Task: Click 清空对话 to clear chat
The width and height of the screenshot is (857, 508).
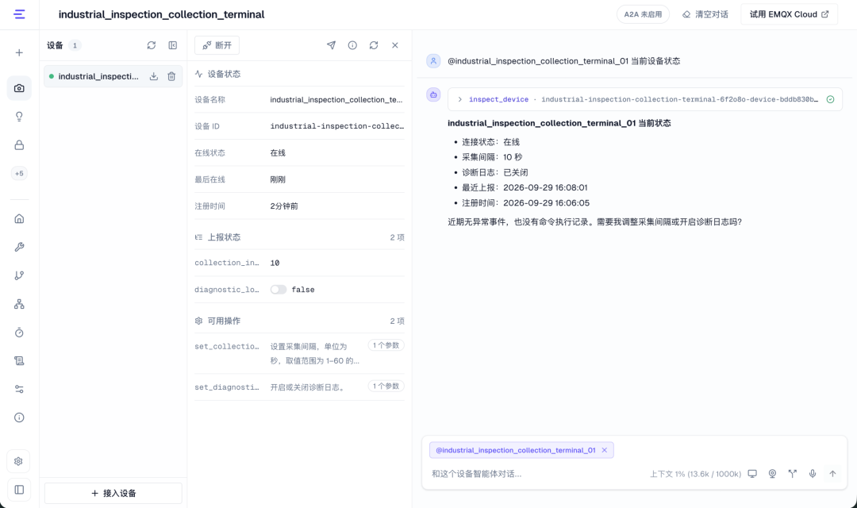Action: pos(705,14)
